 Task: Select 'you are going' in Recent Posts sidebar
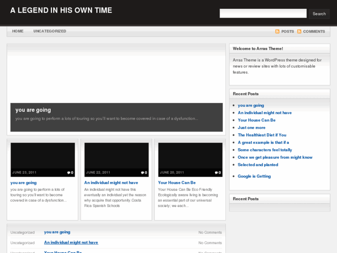coord(251,105)
